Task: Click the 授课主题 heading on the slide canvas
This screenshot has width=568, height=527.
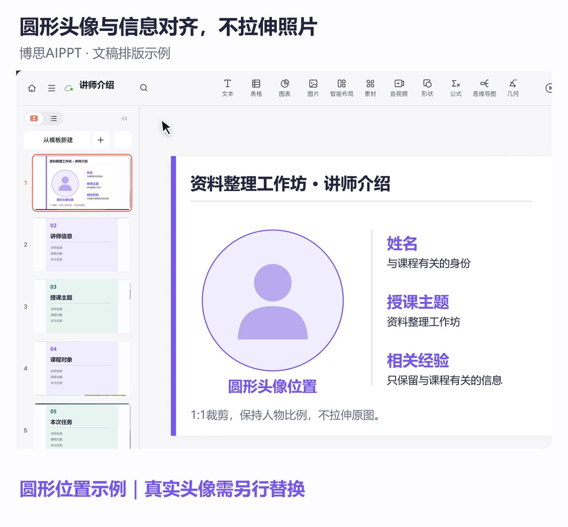Action: coord(418,302)
